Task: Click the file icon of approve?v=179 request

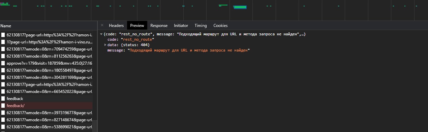Action: [x=3, y=63]
